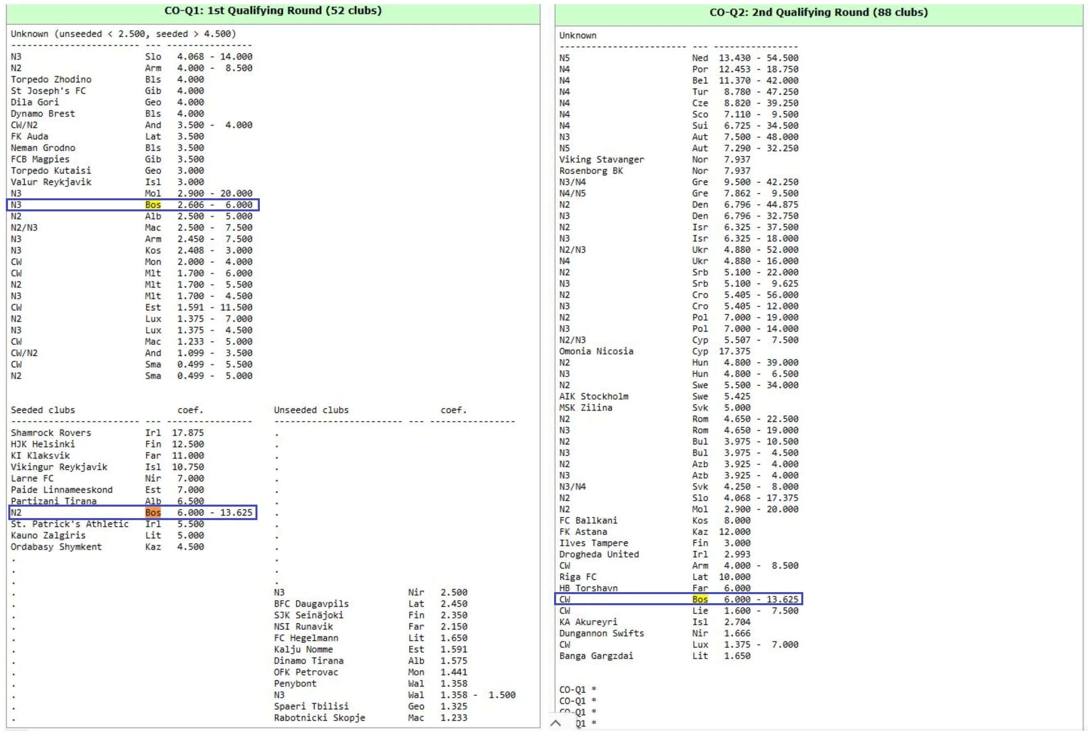Select St. Patrick's Athletic
This screenshot has width=1092, height=735.
pos(69,524)
